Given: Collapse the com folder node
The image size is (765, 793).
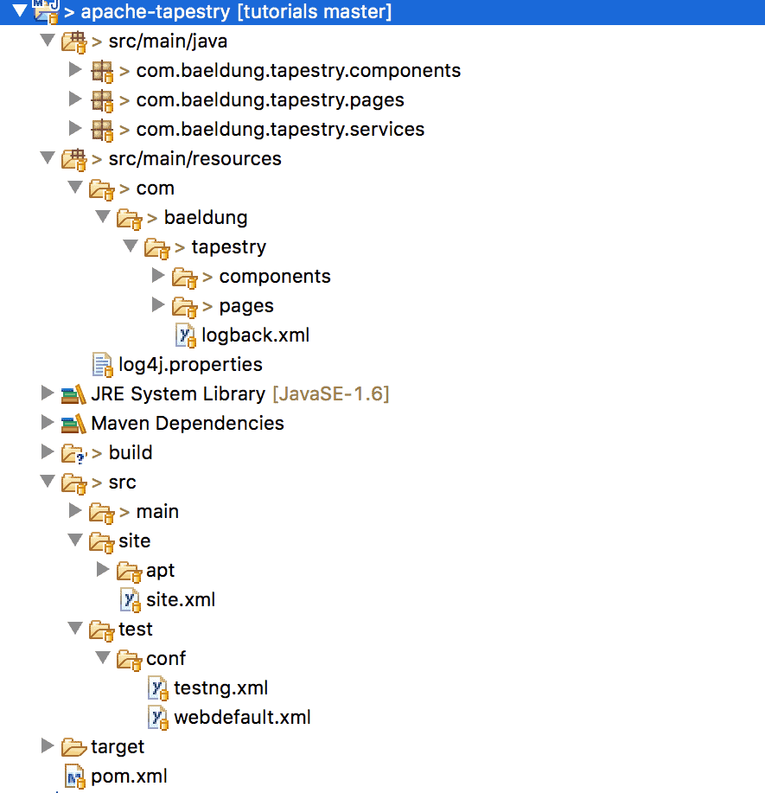Looking at the screenshot, I should point(75,187).
